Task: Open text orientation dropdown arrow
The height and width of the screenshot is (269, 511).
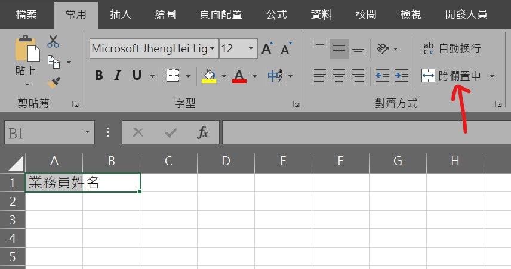Action: pyautogui.click(x=395, y=49)
